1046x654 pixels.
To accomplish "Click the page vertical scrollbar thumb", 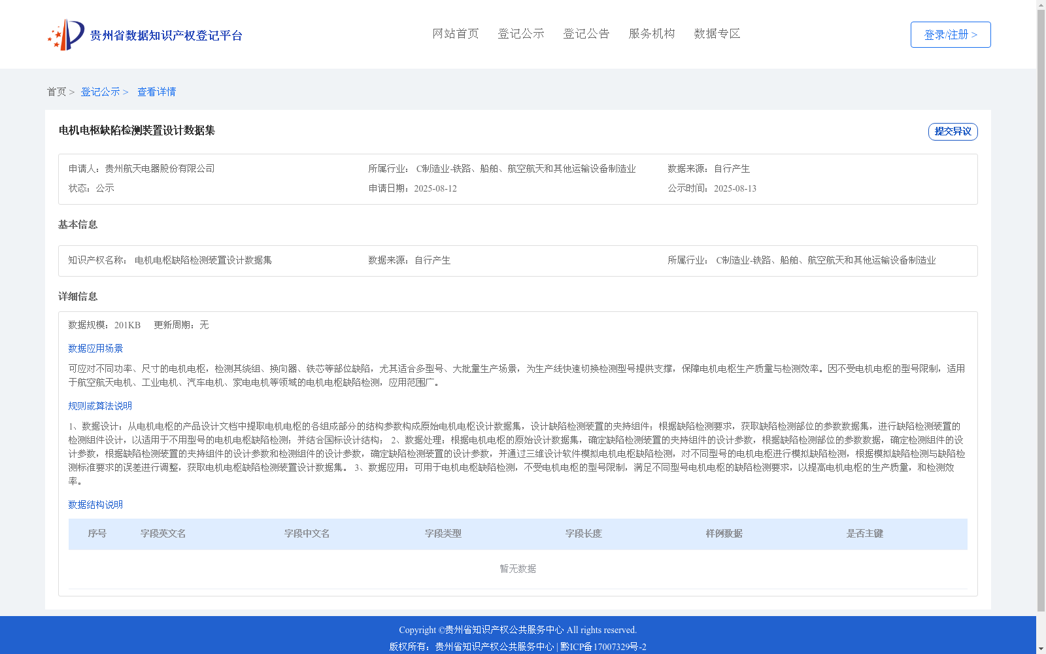I will click(1041, 311).
